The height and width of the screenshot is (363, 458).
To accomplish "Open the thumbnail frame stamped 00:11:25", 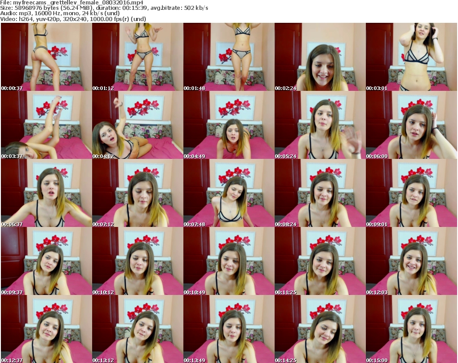I will (x=320, y=261).
